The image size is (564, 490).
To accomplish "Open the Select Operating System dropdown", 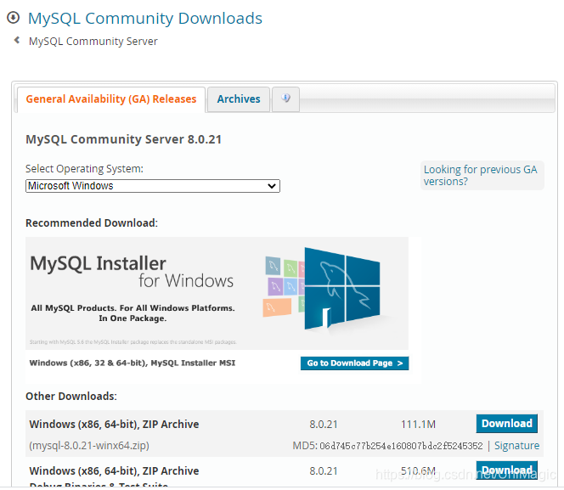I will (153, 186).
